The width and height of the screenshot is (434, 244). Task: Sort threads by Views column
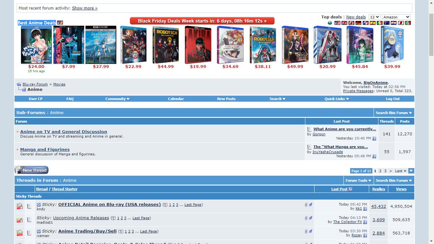click(x=401, y=189)
